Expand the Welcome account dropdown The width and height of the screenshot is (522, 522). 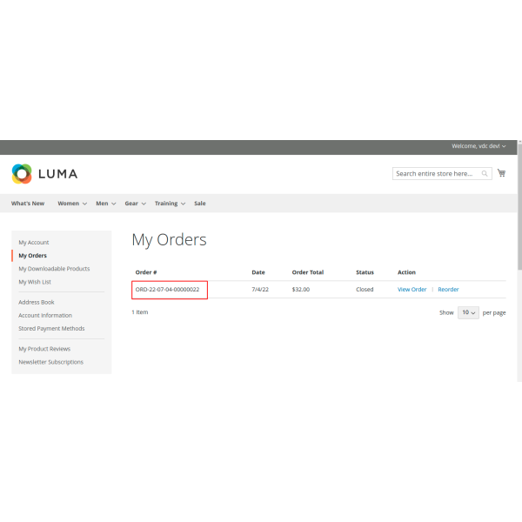tap(478, 146)
